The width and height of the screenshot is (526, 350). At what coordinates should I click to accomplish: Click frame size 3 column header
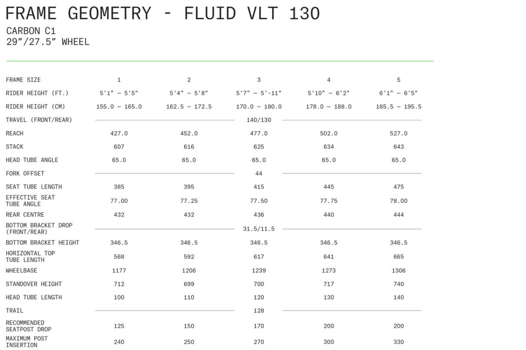point(259,80)
